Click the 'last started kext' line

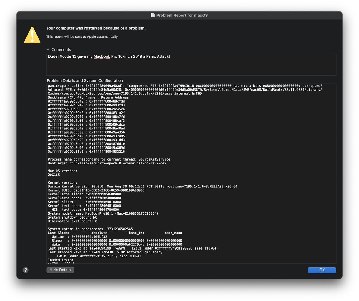133,249
